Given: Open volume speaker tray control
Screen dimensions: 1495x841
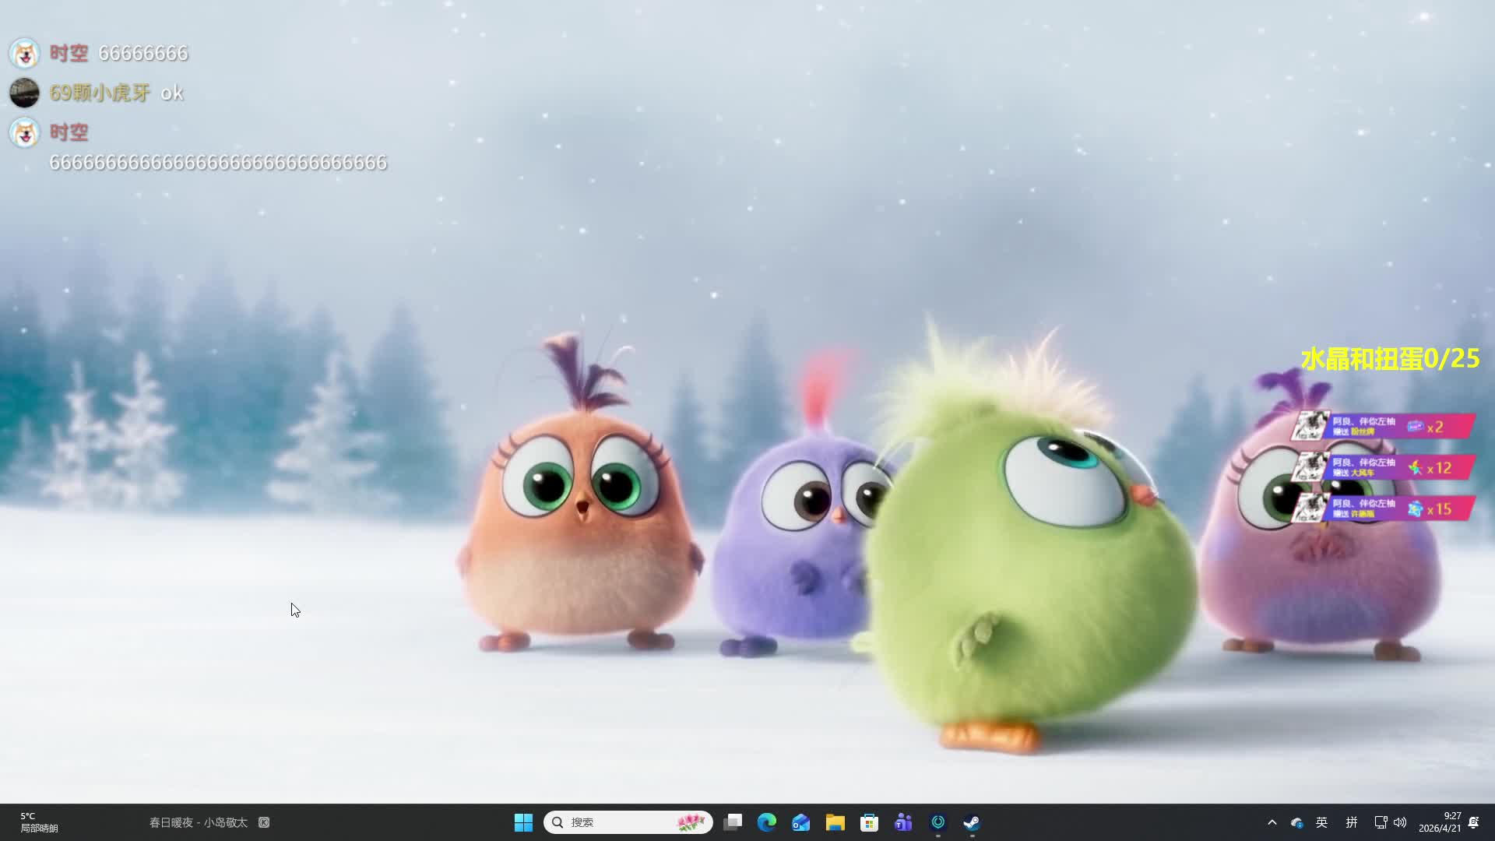Looking at the screenshot, I should (x=1400, y=822).
